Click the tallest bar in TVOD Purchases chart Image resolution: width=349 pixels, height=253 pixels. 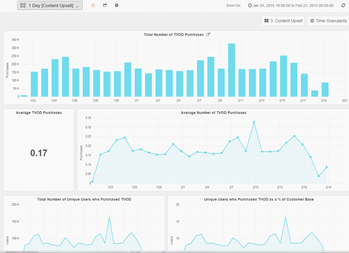(231, 70)
